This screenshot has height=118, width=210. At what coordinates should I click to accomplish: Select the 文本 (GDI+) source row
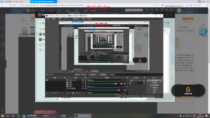(x=76, y=80)
